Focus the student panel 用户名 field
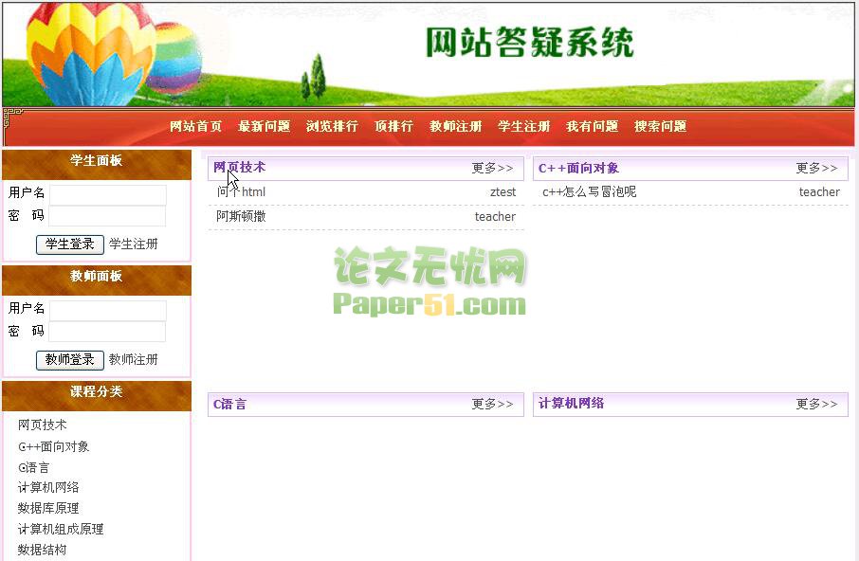This screenshot has height=561, width=859. click(108, 194)
